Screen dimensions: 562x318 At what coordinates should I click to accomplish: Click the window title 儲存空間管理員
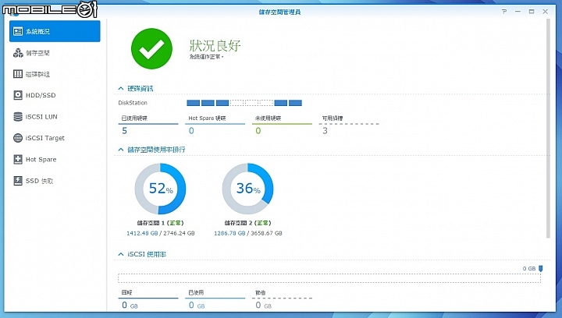[x=279, y=12]
